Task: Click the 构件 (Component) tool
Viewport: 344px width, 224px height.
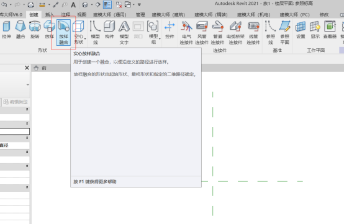Action: click(109, 30)
